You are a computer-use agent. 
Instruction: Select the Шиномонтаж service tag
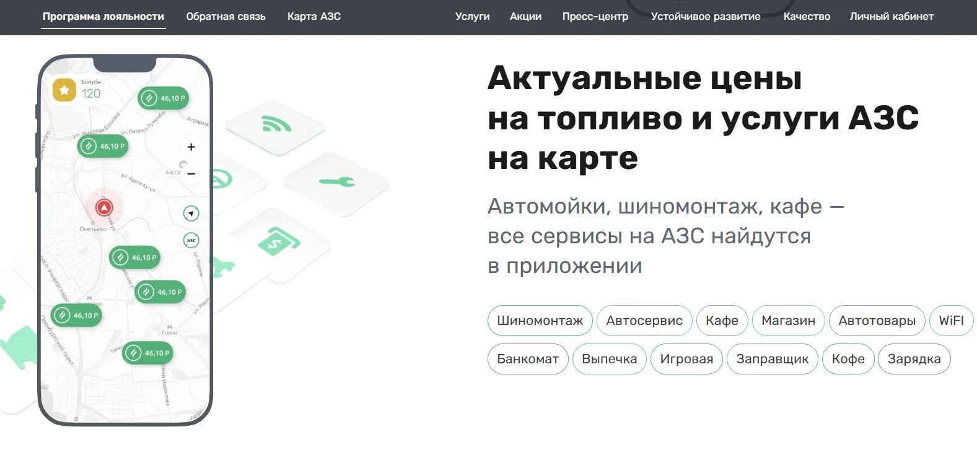click(x=540, y=321)
